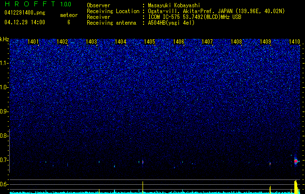Click the yellow intensity spike below 1409
305x194 pixels.
[270, 190]
